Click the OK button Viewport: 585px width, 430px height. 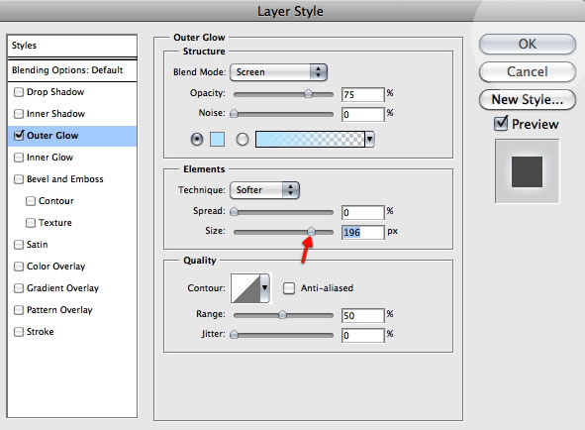528,44
